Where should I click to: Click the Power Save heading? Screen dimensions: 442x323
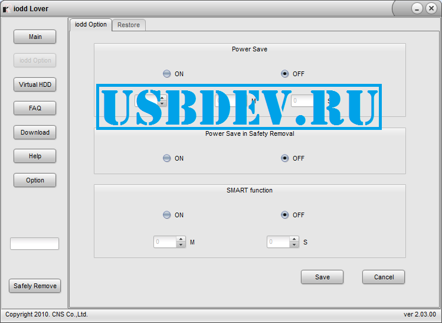coord(250,49)
